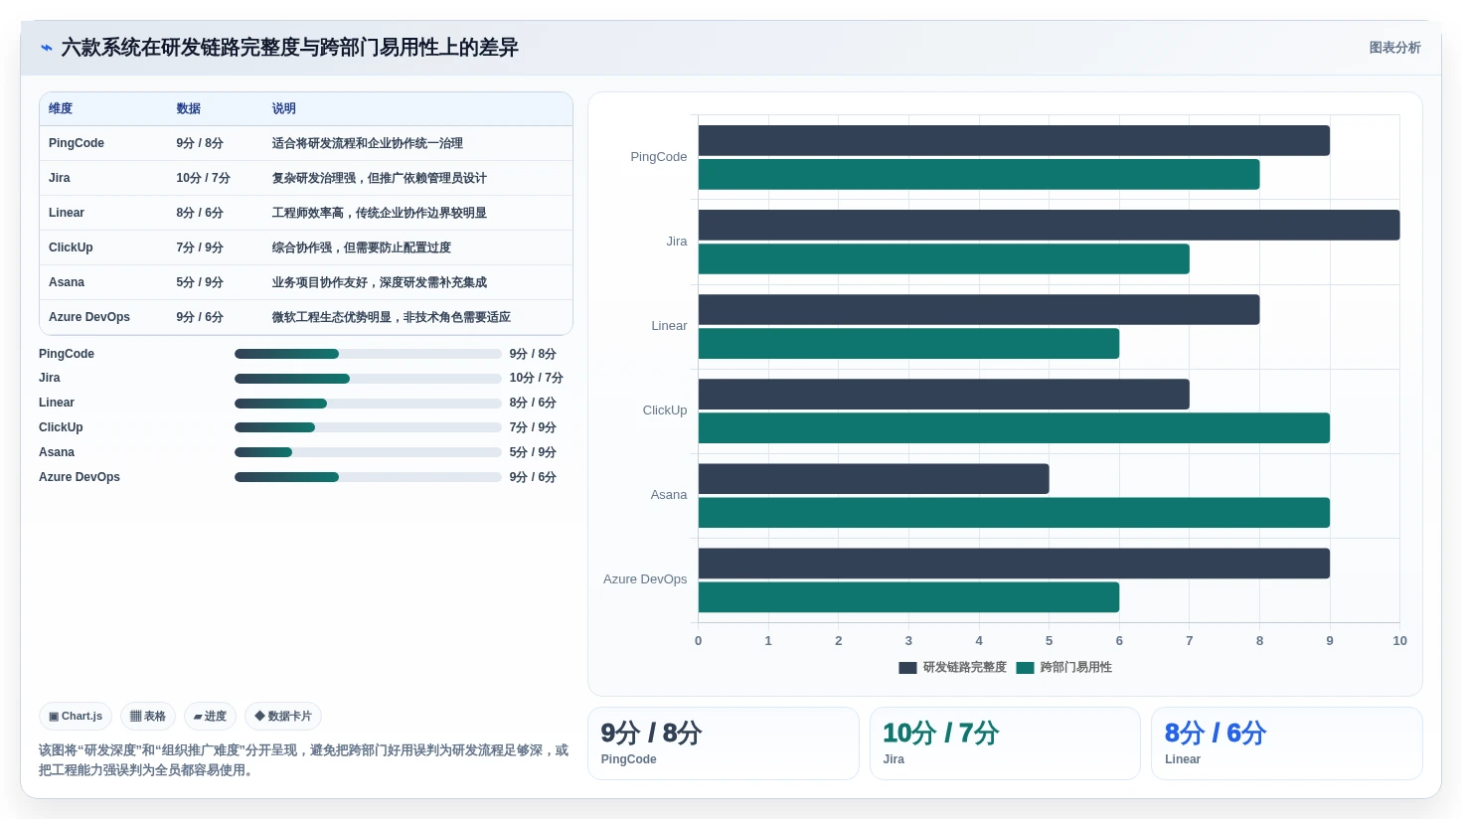Select the Azure DevOps table row name
Image resolution: width=1462 pixels, height=819 pixels.
tap(89, 317)
